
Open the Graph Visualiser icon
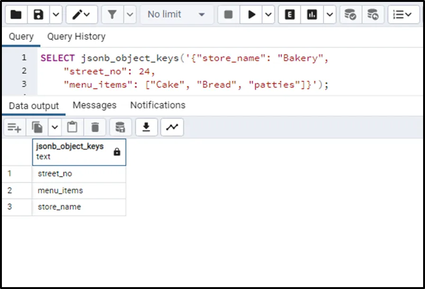[172, 127]
